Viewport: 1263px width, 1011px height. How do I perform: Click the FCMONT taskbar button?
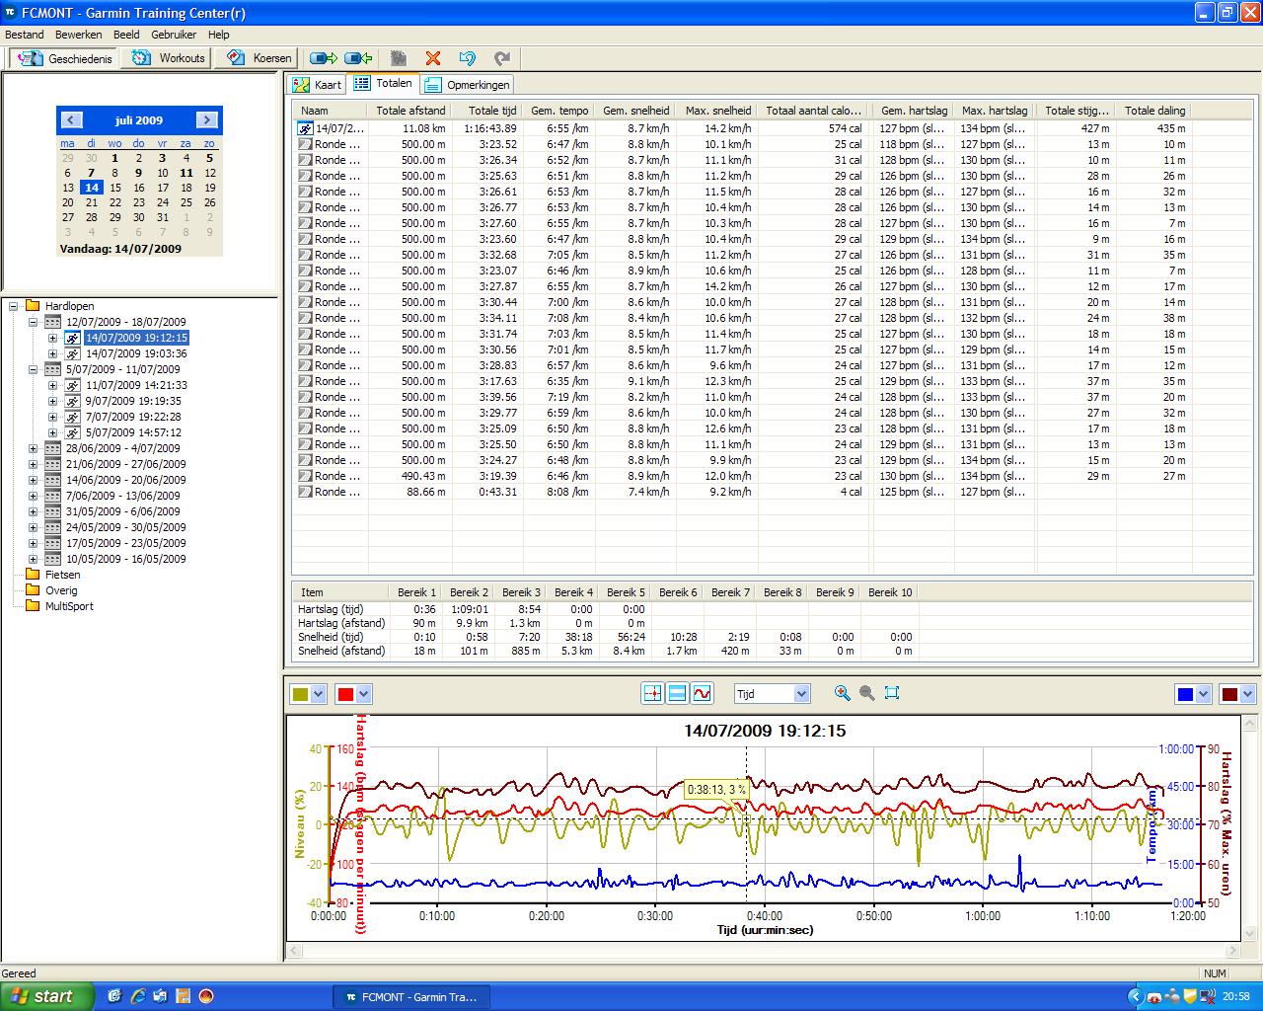(410, 997)
